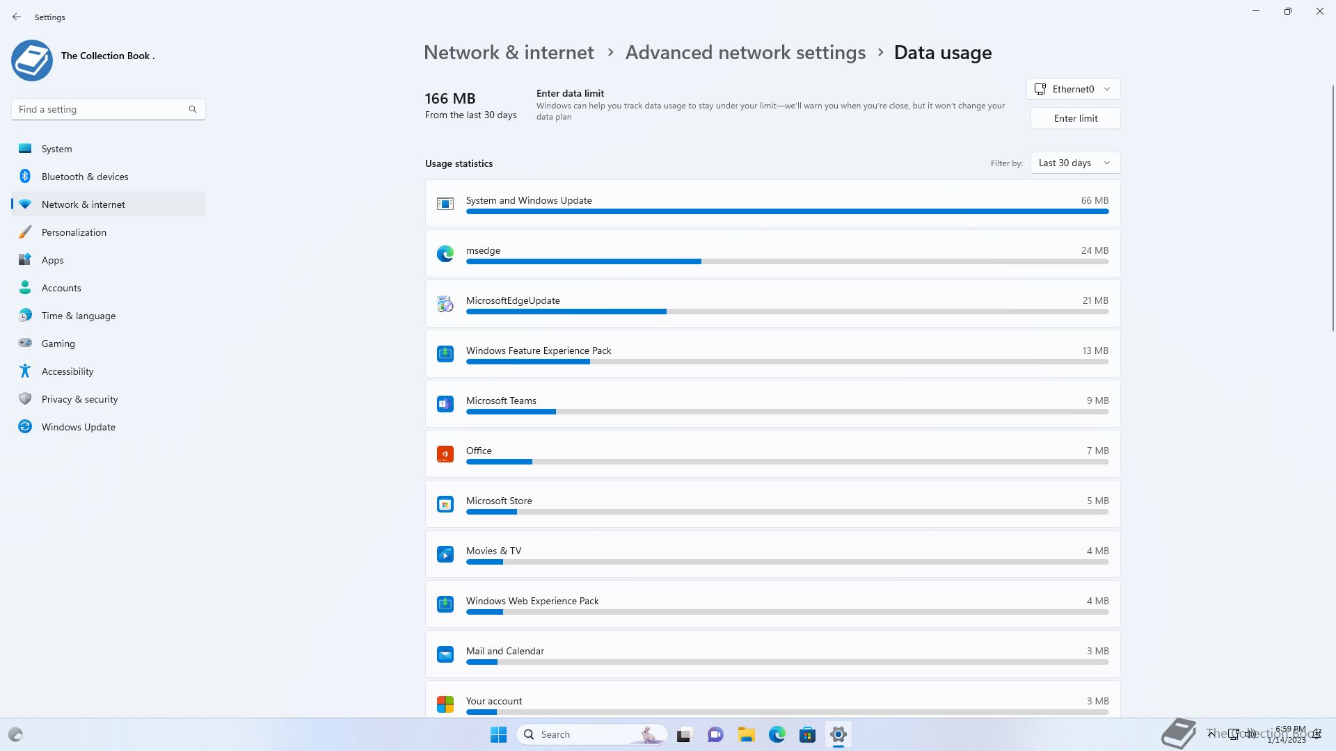Click the Settings gear on taskbar
Image resolution: width=1336 pixels, height=751 pixels.
(x=838, y=734)
